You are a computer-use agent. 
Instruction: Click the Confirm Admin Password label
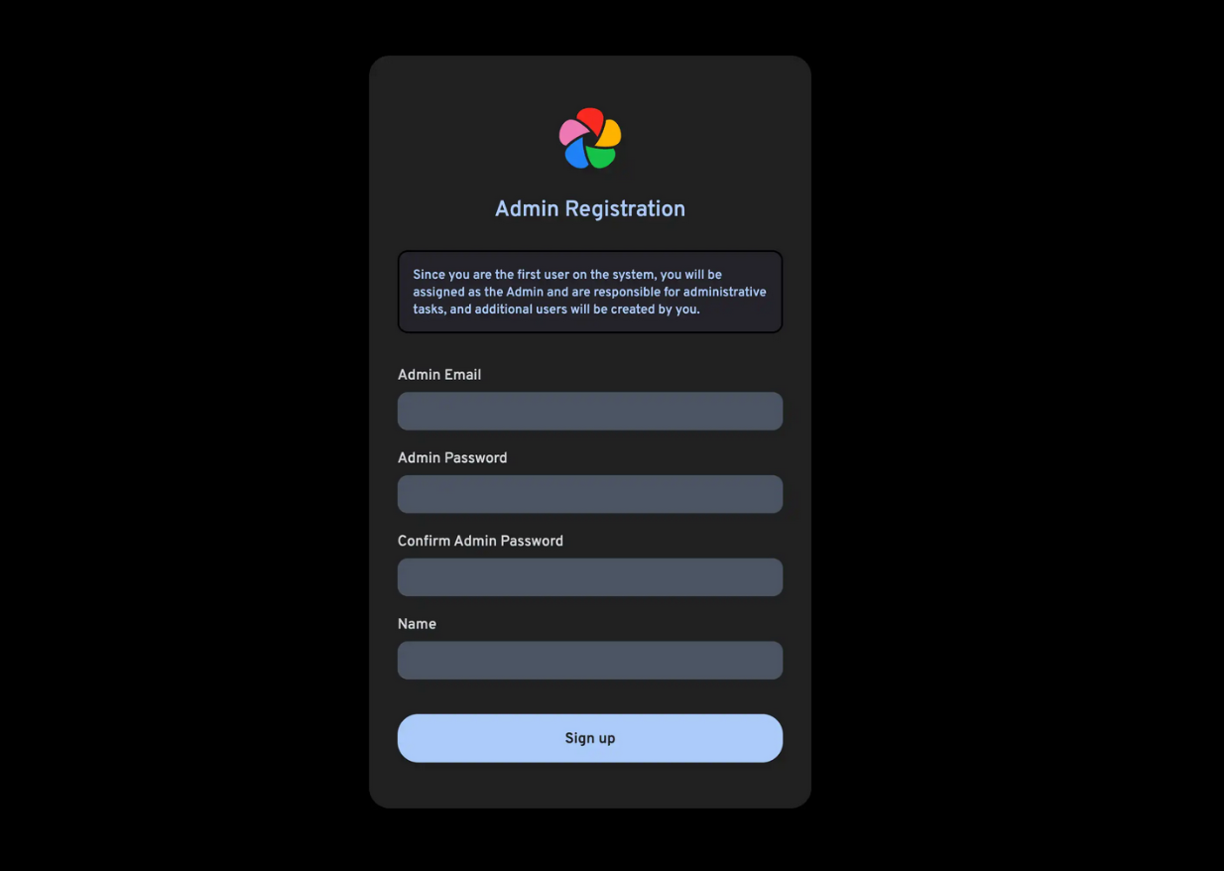pos(480,542)
